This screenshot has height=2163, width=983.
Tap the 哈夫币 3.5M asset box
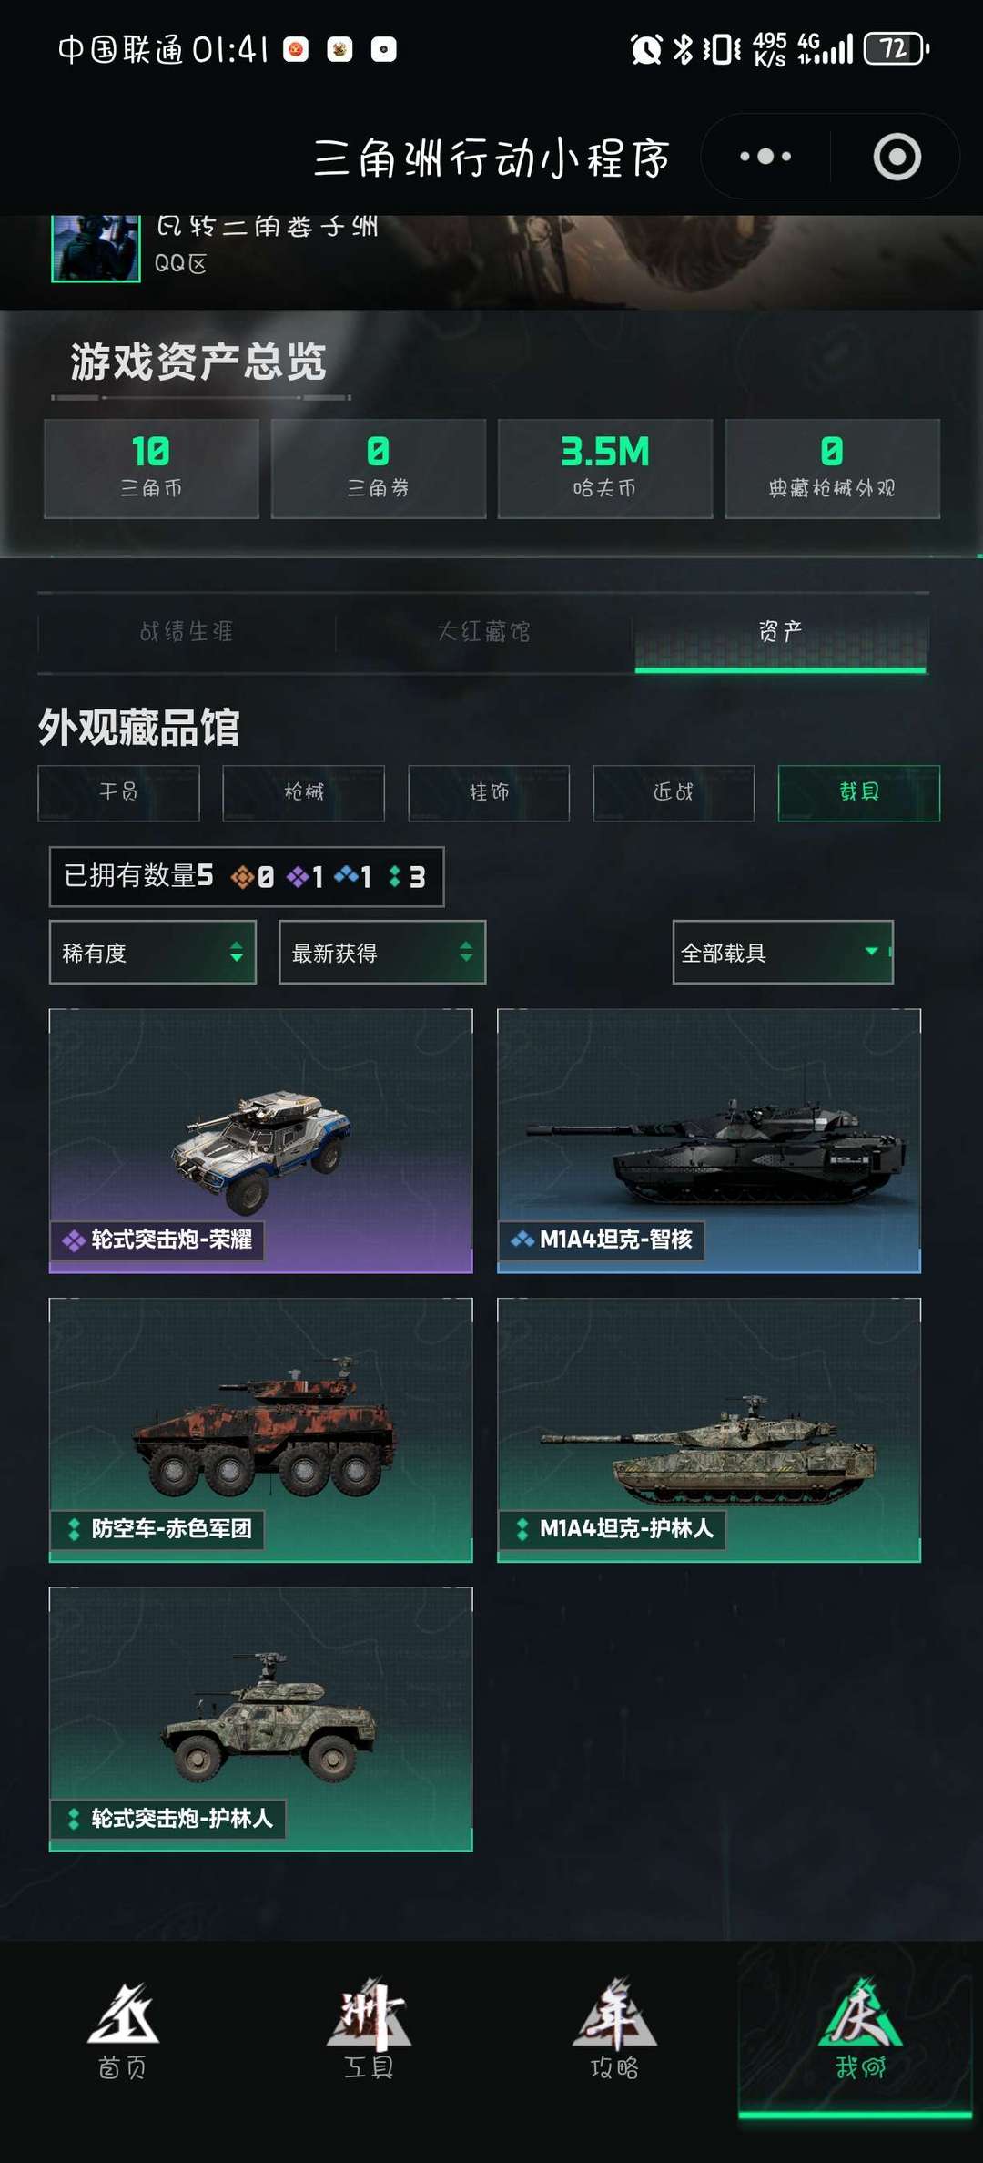[605, 468]
